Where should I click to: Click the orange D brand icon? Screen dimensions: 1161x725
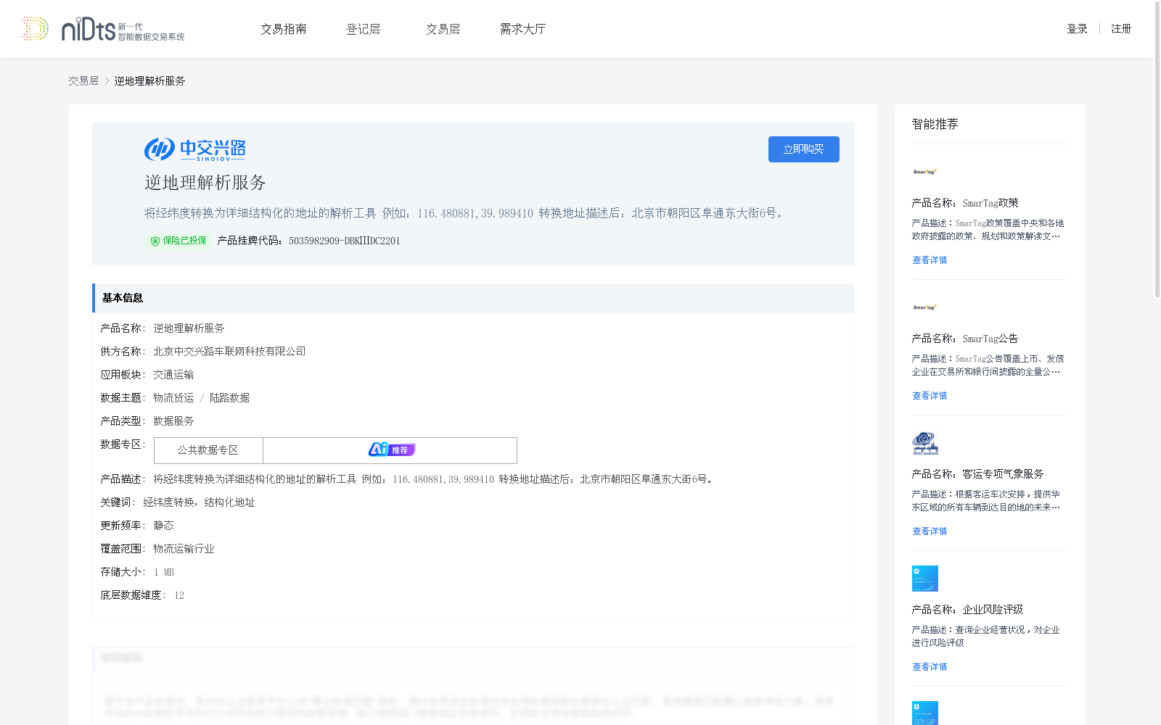[x=35, y=29]
